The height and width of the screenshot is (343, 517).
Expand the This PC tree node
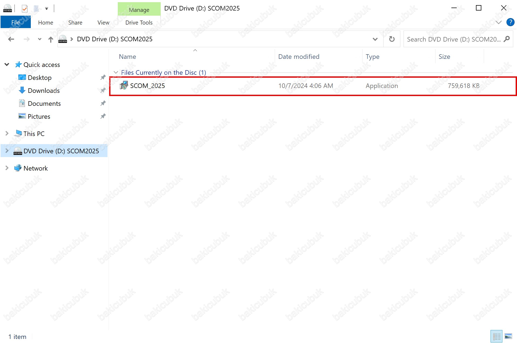coord(7,134)
